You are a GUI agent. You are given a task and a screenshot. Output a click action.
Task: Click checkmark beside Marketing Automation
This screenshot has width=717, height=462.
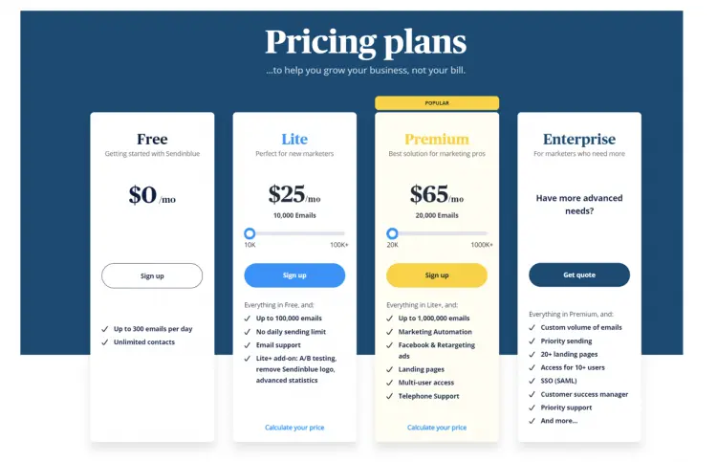click(x=390, y=332)
